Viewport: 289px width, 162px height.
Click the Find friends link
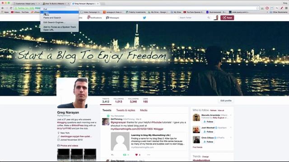[197, 147]
